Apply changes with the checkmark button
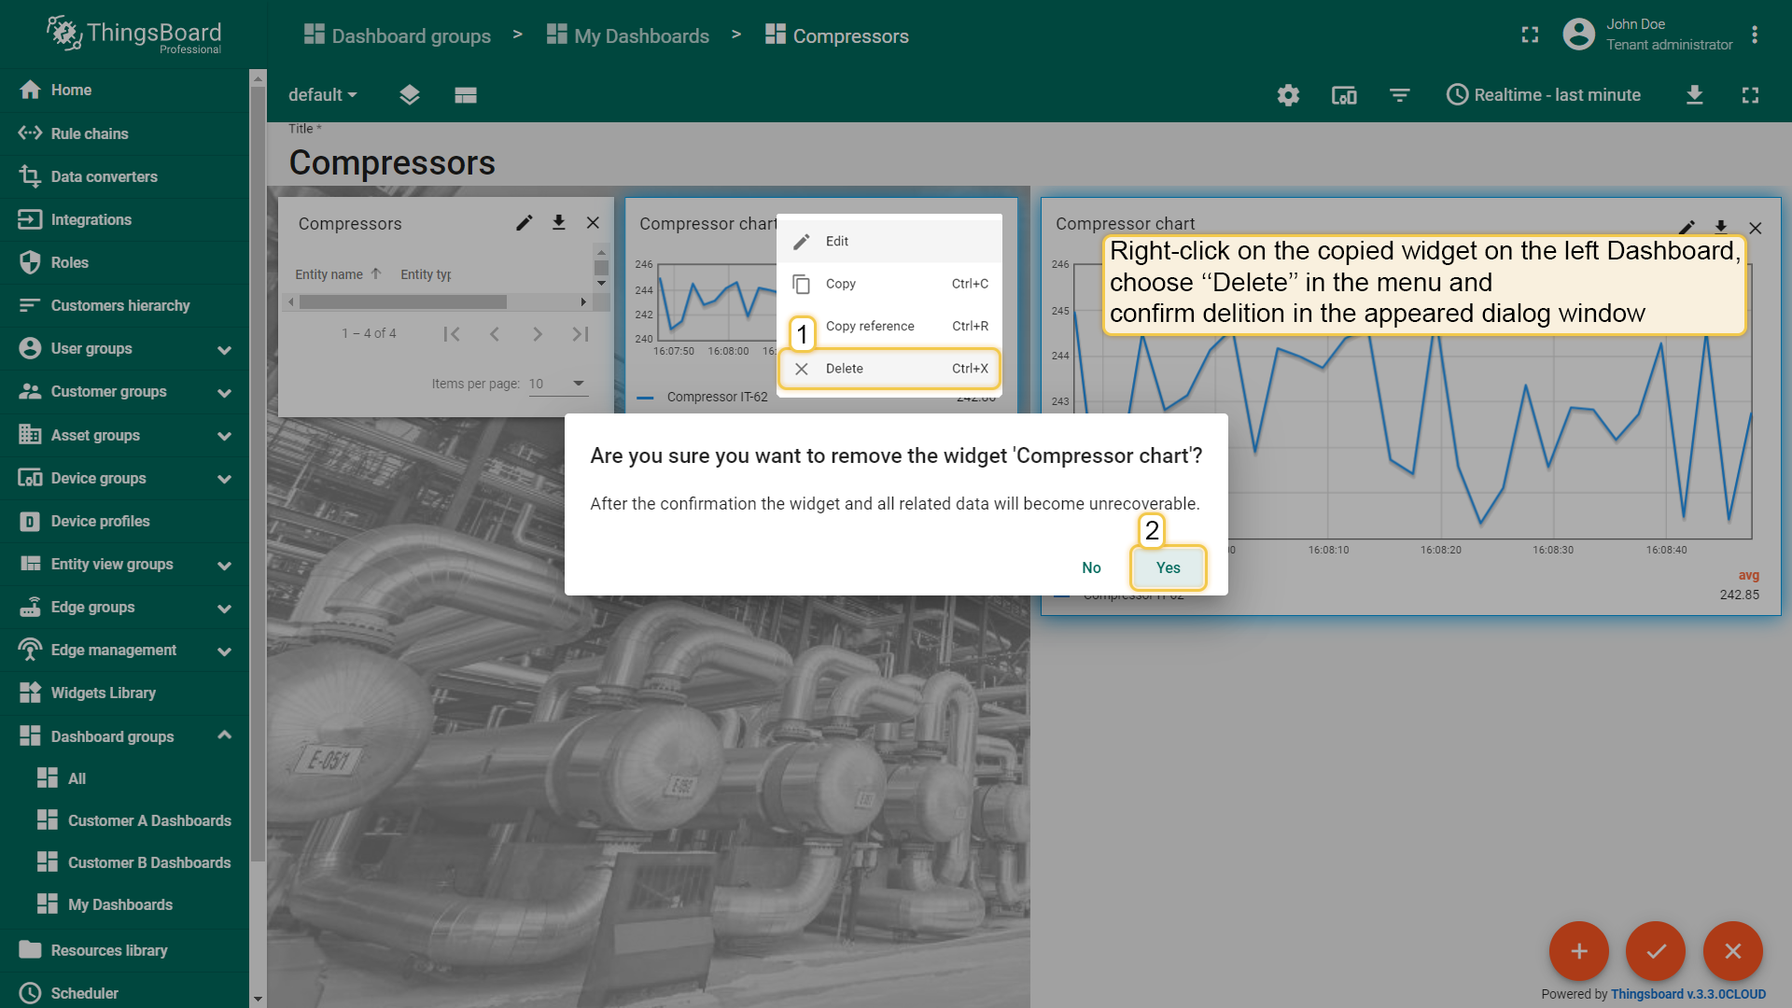1792x1008 pixels. [1656, 951]
